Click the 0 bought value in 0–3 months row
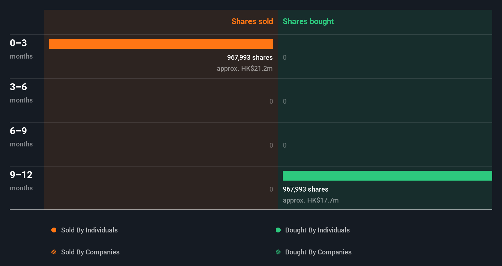The height and width of the screenshot is (266, 502). 285,57
